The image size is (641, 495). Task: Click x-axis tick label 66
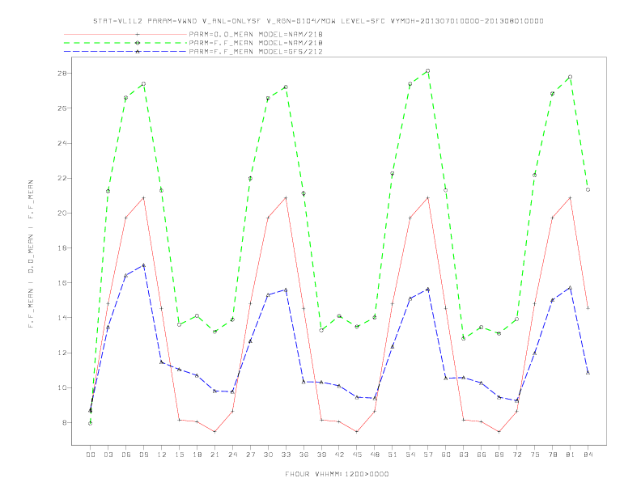pyautogui.click(x=482, y=455)
